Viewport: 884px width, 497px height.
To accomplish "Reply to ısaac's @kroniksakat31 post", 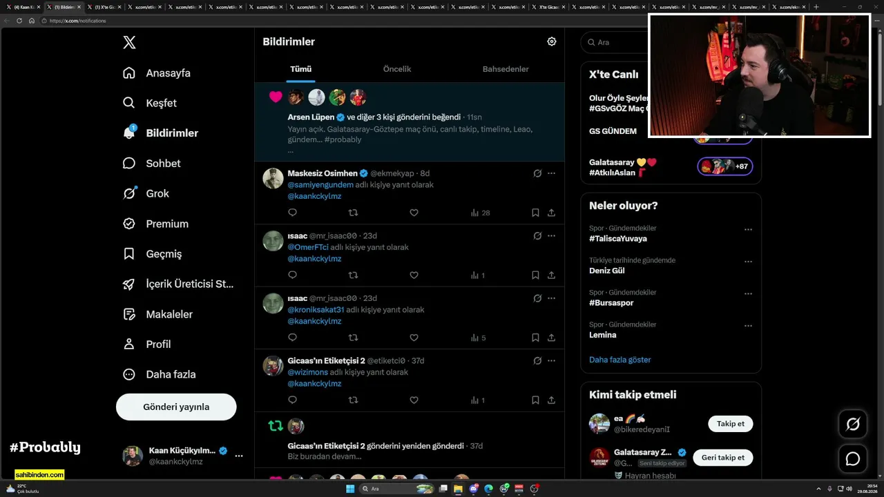I will click(292, 338).
